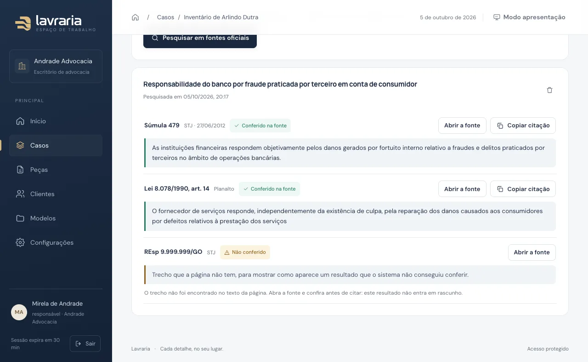The height and width of the screenshot is (362, 588).
Task: Click the Pesquisada em 05/10/2026 timestamp
Action: pyautogui.click(x=186, y=97)
